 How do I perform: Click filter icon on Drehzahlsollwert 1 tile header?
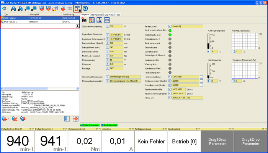30,129
